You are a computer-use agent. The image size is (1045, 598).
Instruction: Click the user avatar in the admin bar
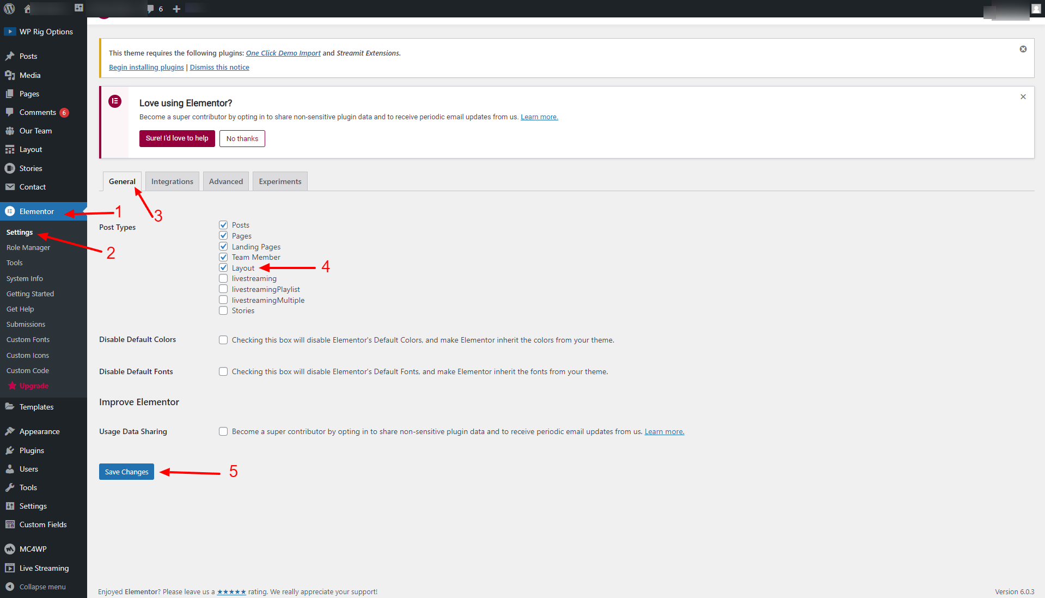click(x=1036, y=9)
